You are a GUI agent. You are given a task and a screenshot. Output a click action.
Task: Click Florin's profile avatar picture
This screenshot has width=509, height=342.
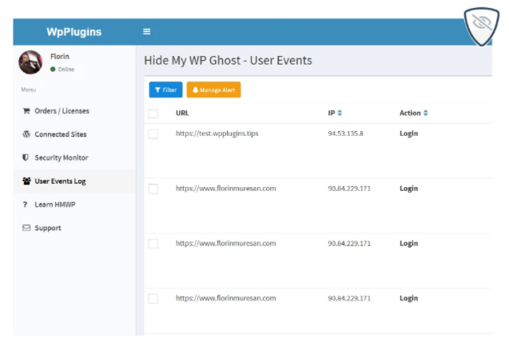tap(30, 62)
